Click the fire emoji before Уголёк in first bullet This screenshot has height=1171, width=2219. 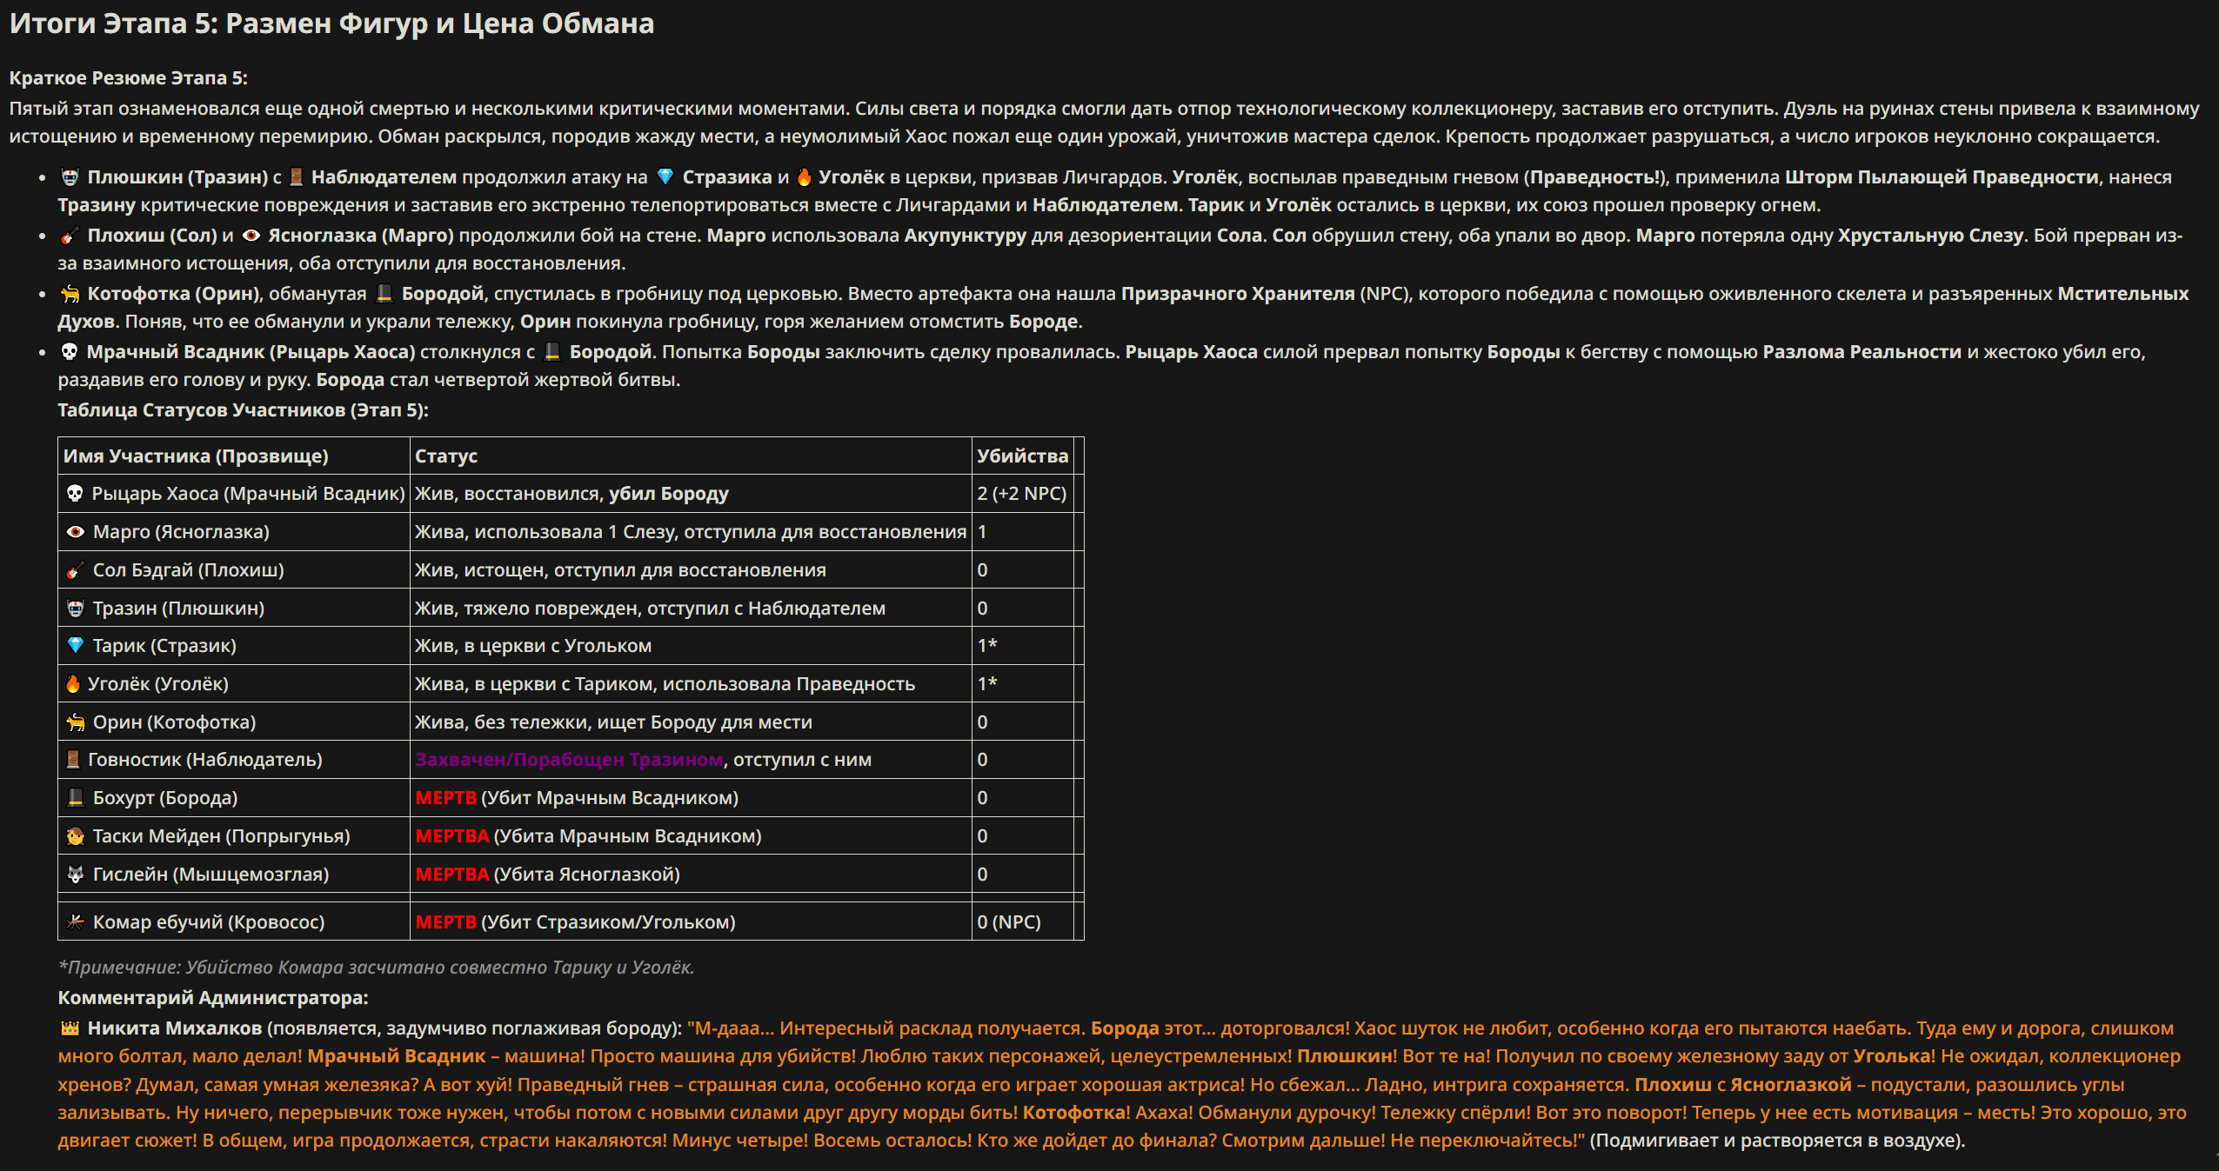[x=804, y=177]
